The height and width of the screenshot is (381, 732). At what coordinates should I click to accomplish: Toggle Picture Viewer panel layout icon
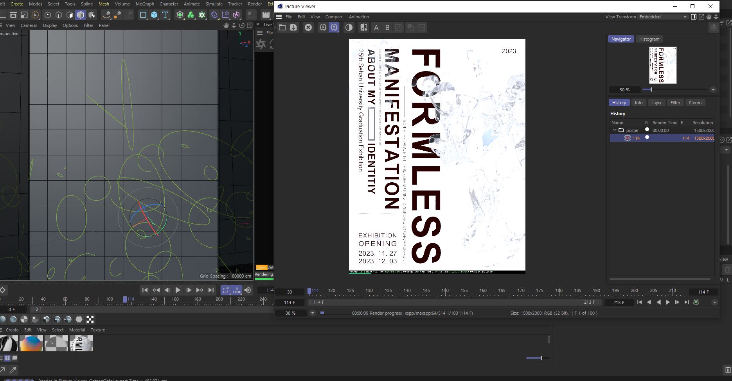(694, 17)
